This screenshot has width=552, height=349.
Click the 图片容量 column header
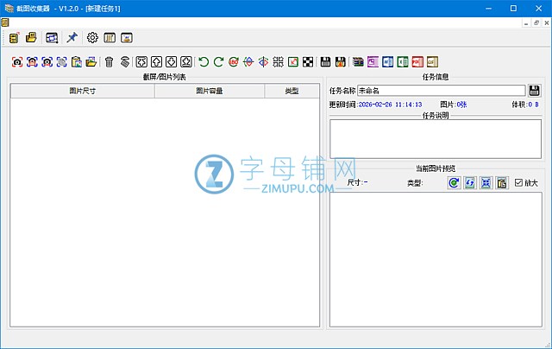210,91
